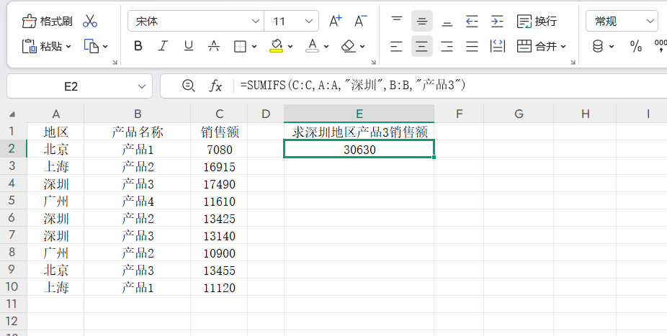This screenshot has height=336, width=667.
Task: Click the Format Painter (格式刷) button
Action: coord(47,21)
